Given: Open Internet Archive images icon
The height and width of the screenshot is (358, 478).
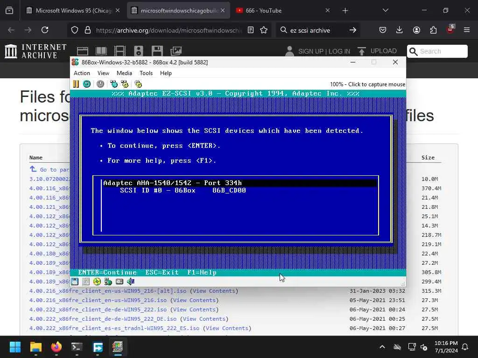Looking at the screenshot, I should tap(176, 51).
